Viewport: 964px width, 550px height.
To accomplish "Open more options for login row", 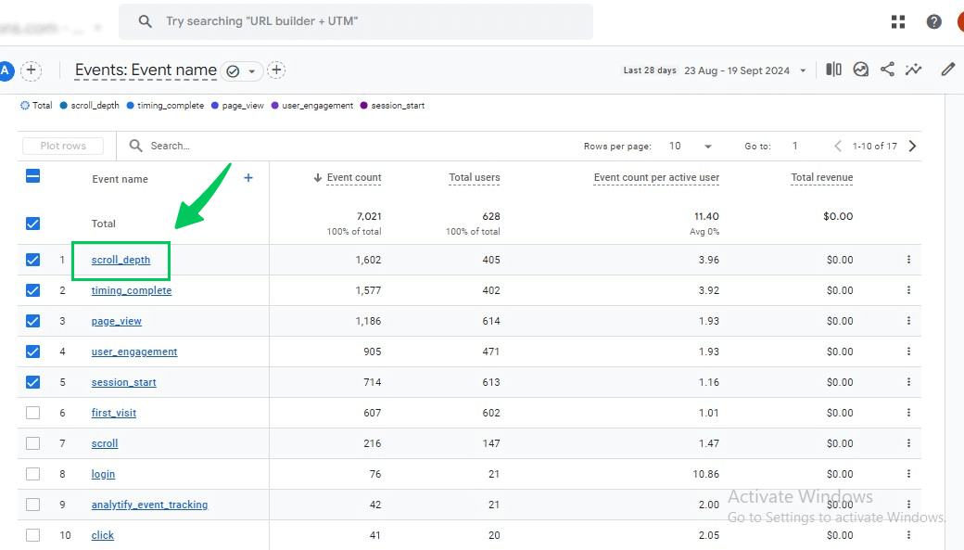I will point(908,474).
